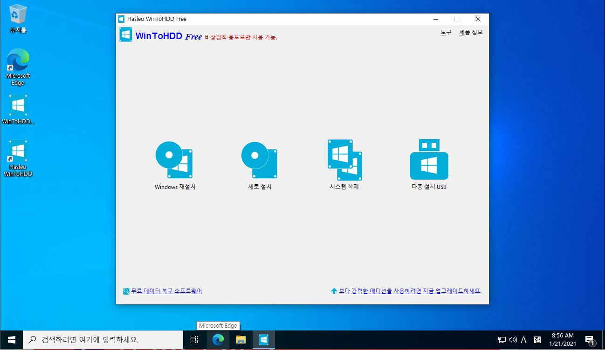Click the WinToHDD taskbar button
This screenshot has width=605, height=350.
click(x=263, y=340)
